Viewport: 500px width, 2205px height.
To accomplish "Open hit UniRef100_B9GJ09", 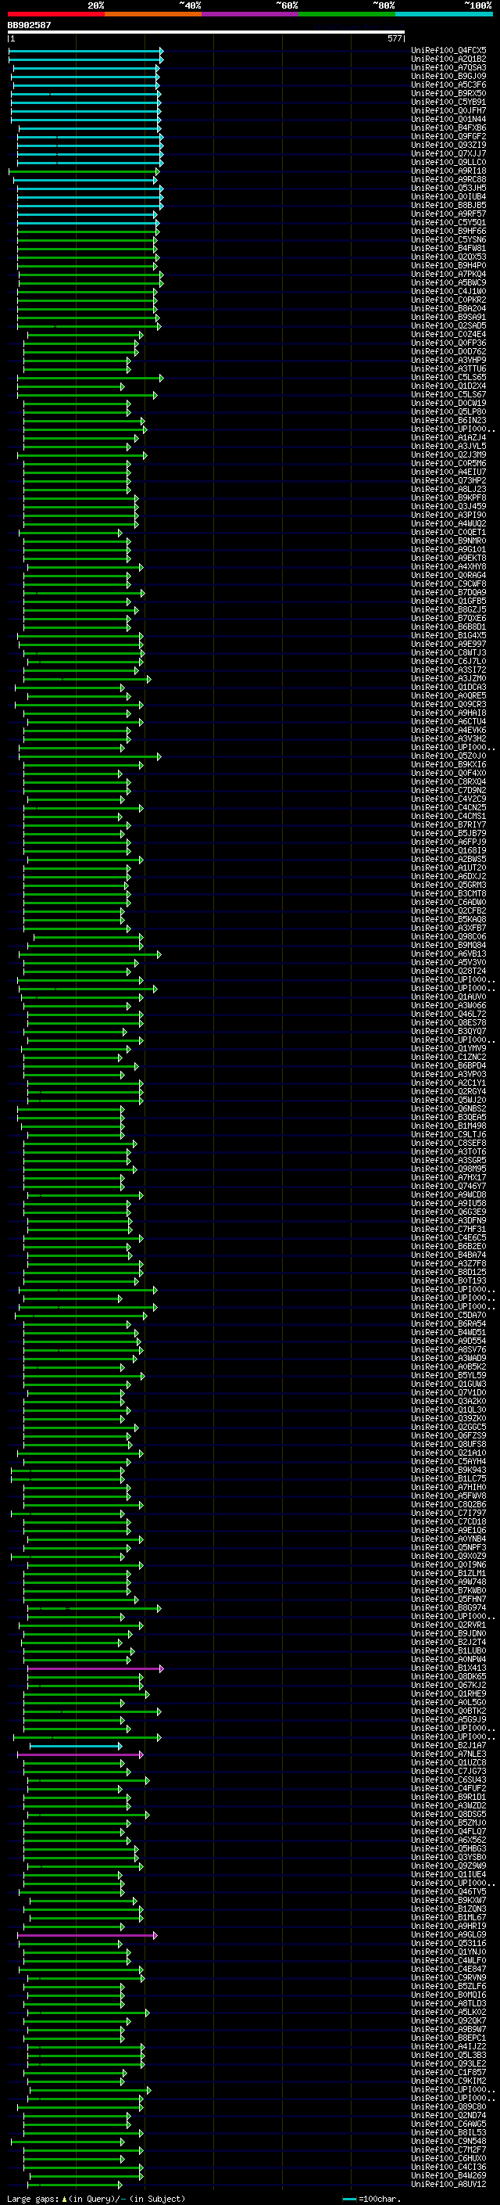I will click(448, 76).
